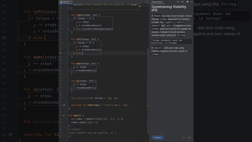This screenshot has width=252, height=142.
Task: Collapse the fun right() code block
Action: pyautogui.click(x=68, y=15)
